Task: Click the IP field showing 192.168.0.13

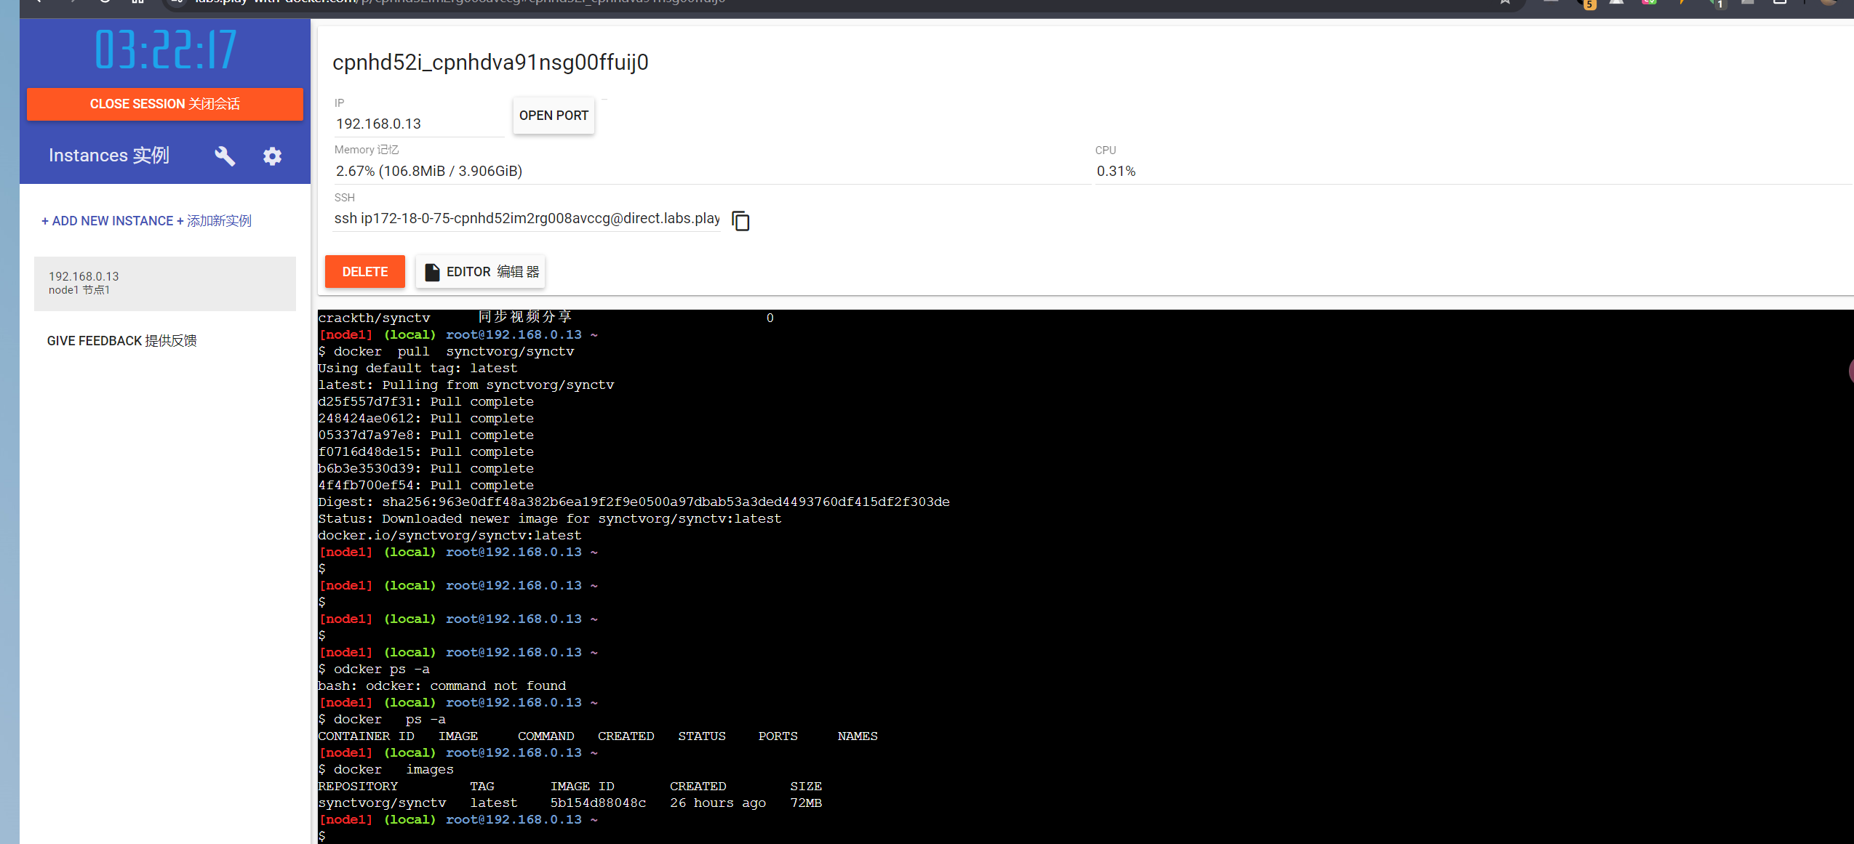Action: [x=419, y=124]
